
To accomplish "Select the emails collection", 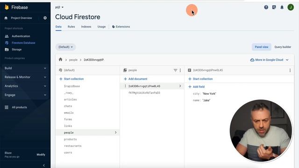I will pyautogui.click(x=69, y=113).
